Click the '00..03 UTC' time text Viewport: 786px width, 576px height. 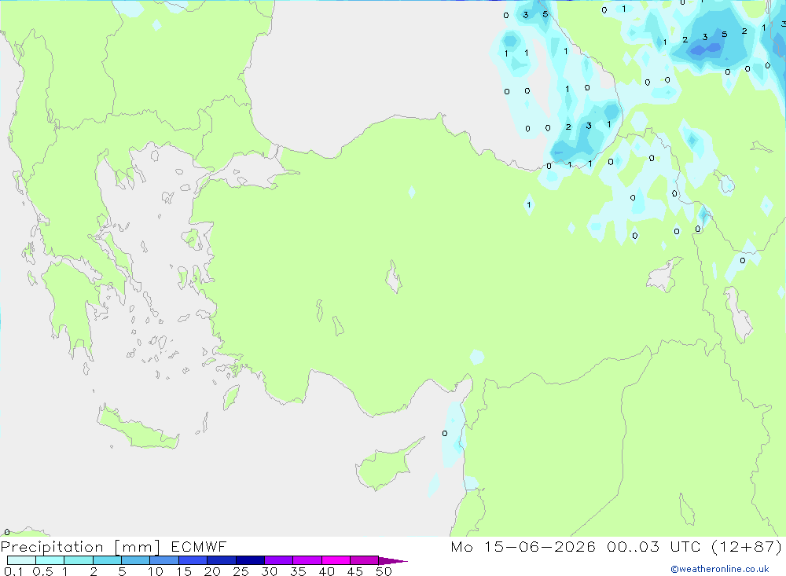(x=654, y=546)
